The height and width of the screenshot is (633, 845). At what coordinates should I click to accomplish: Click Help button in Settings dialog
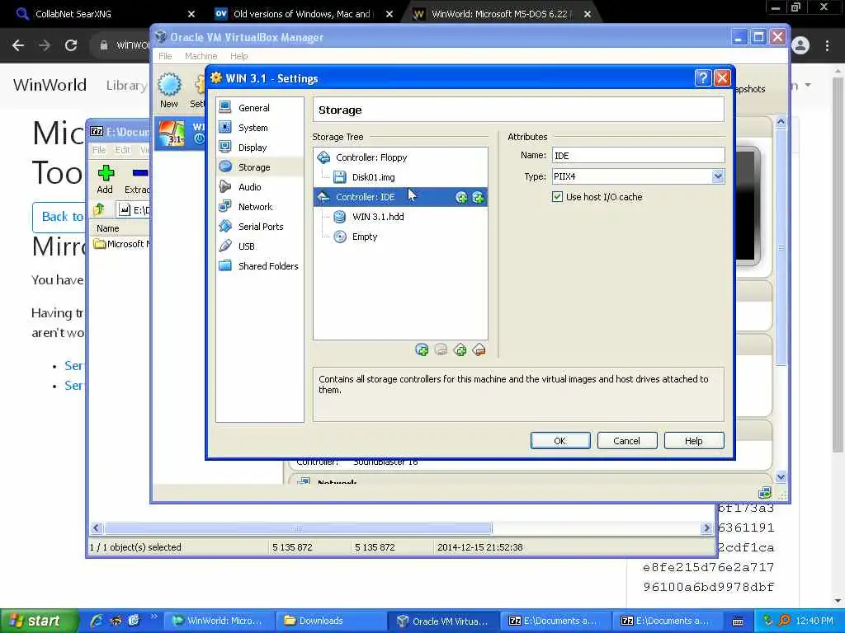pos(693,441)
